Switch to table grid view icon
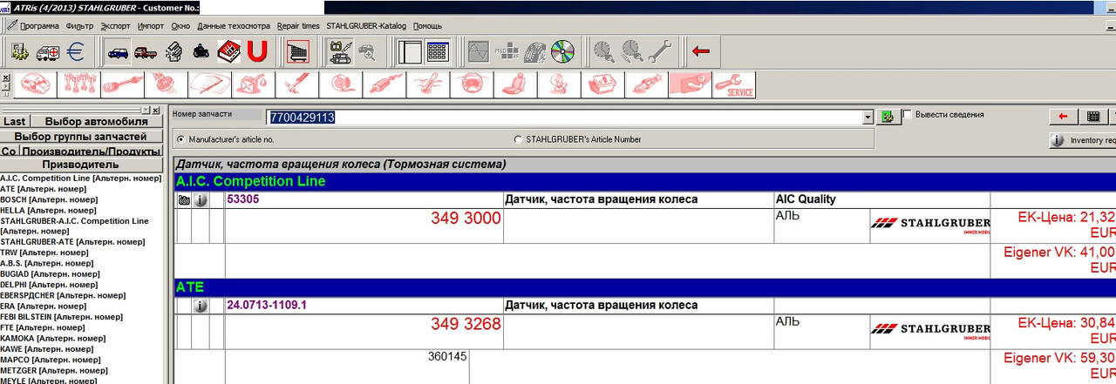Screen dimensions: 1116x384 pos(437,52)
